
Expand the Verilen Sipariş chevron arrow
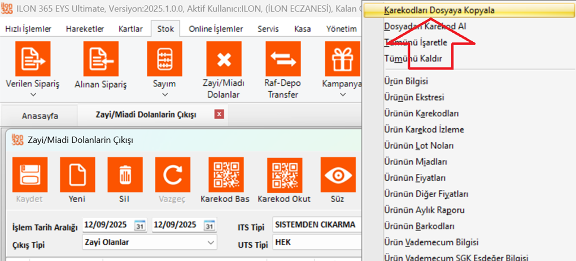click(32, 95)
